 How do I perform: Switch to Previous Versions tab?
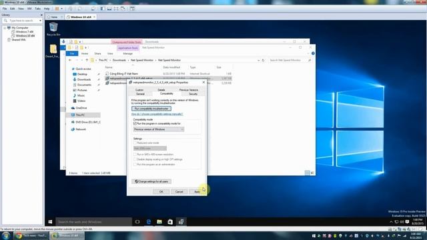point(188,90)
